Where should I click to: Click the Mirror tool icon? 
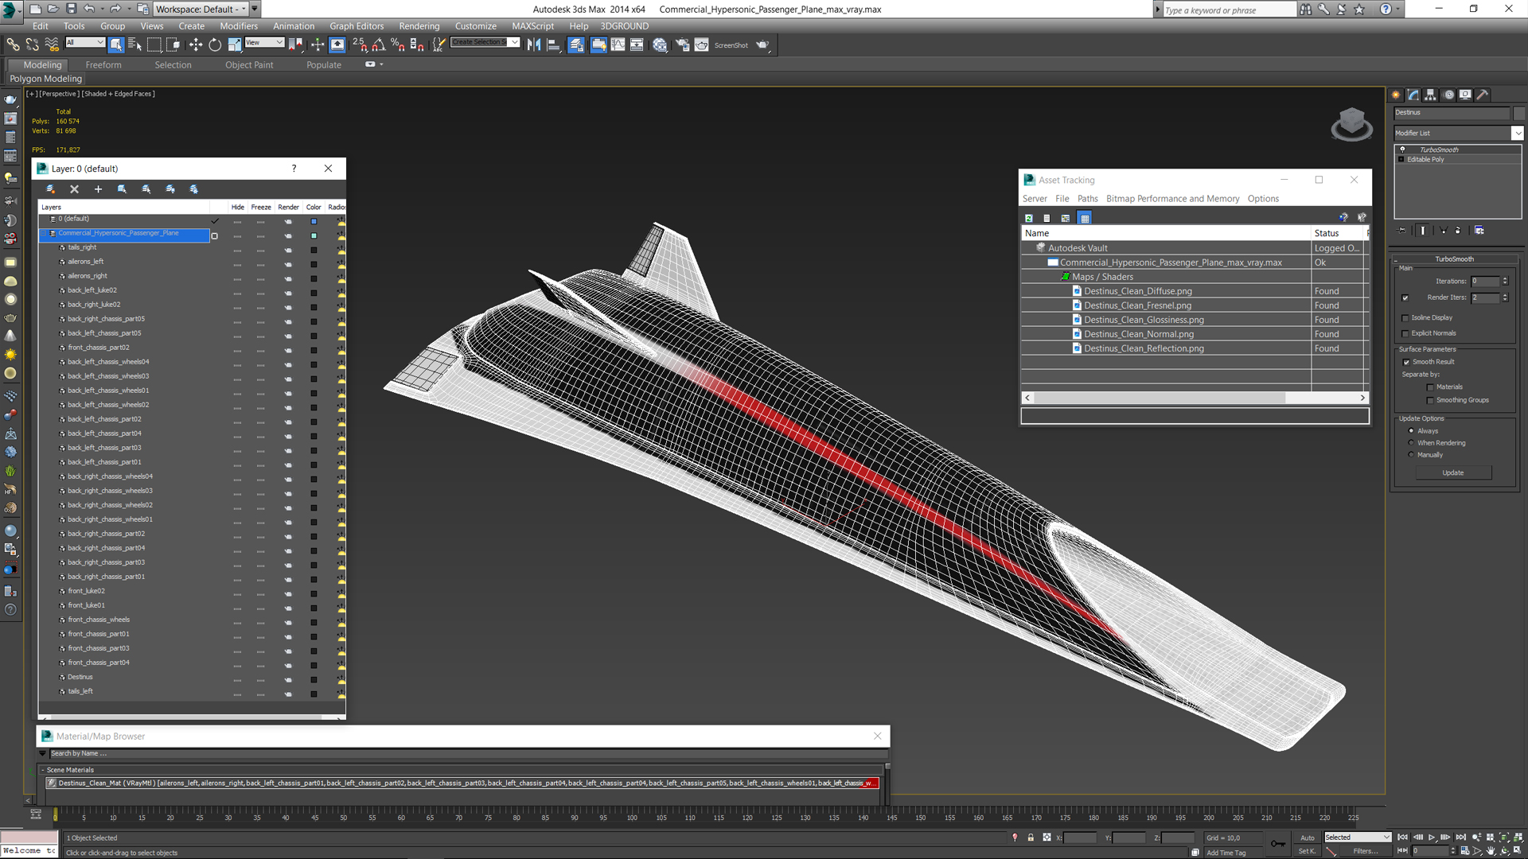[533, 45]
